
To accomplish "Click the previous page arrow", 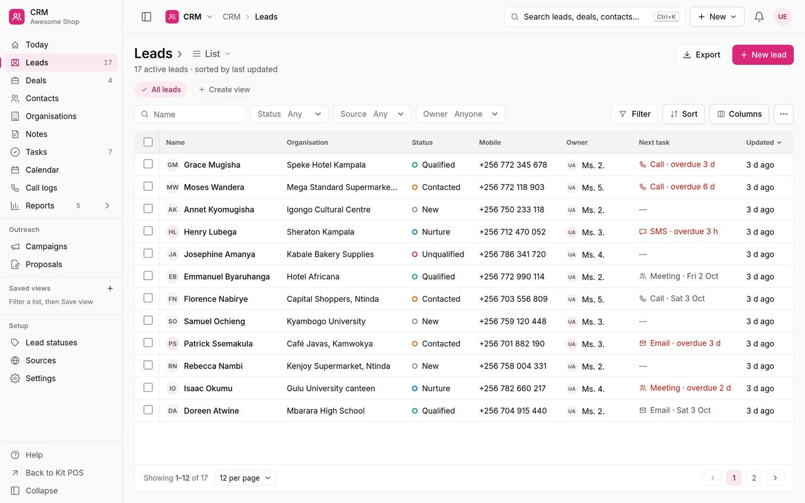I will tap(713, 478).
